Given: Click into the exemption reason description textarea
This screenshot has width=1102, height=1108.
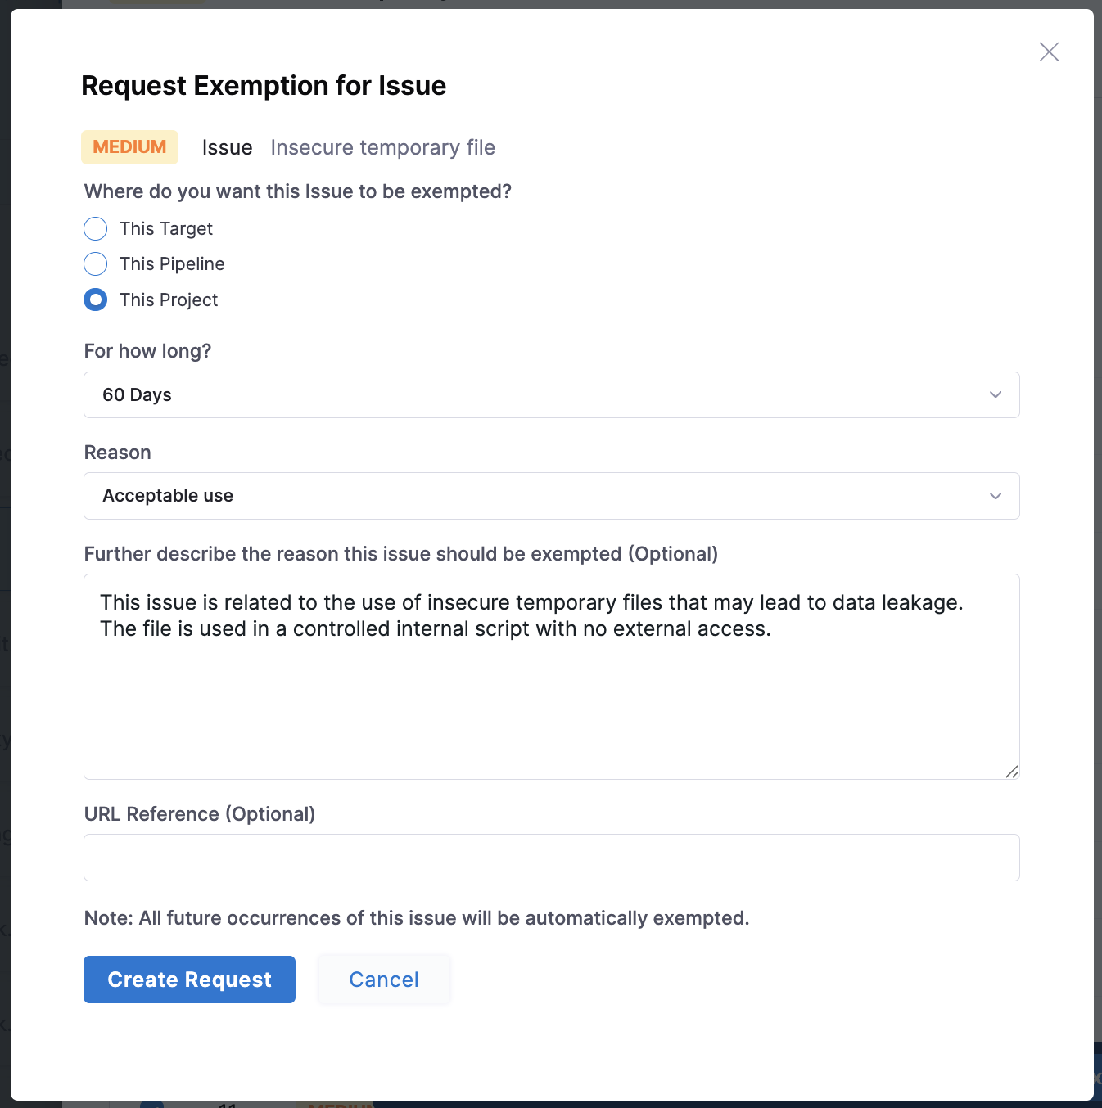Looking at the screenshot, I should pyautogui.click(x=551, y=704).
